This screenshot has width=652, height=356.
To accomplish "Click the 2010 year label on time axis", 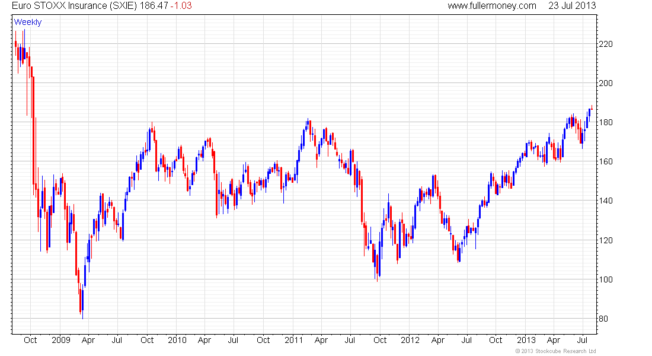I will click(177, 340).
